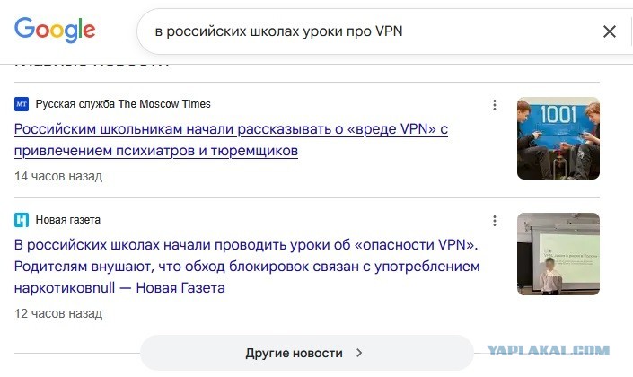
Task: Click source name Русская служба The Moscow Times
Action: pyautogui.click(x=123, y=104)
